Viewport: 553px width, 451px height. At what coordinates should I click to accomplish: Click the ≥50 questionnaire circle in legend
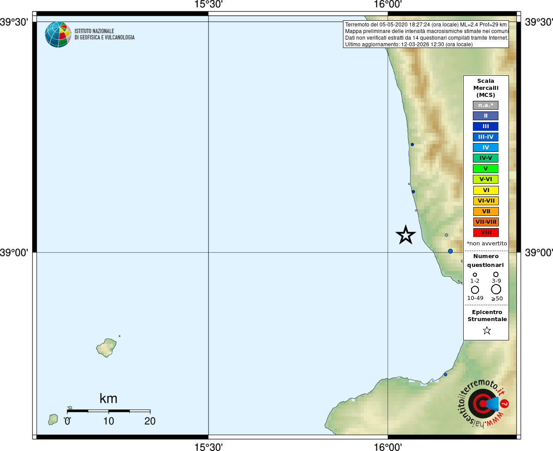[x=496, y=289]
